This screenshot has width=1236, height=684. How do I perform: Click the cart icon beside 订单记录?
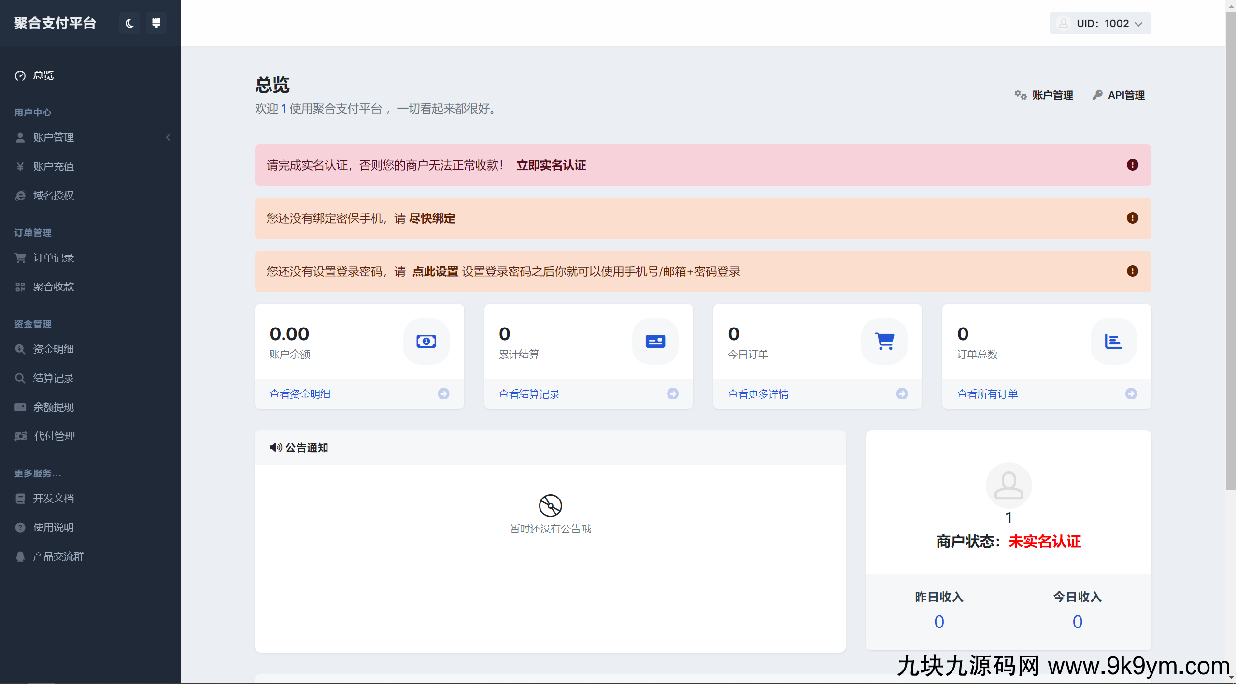20,258
